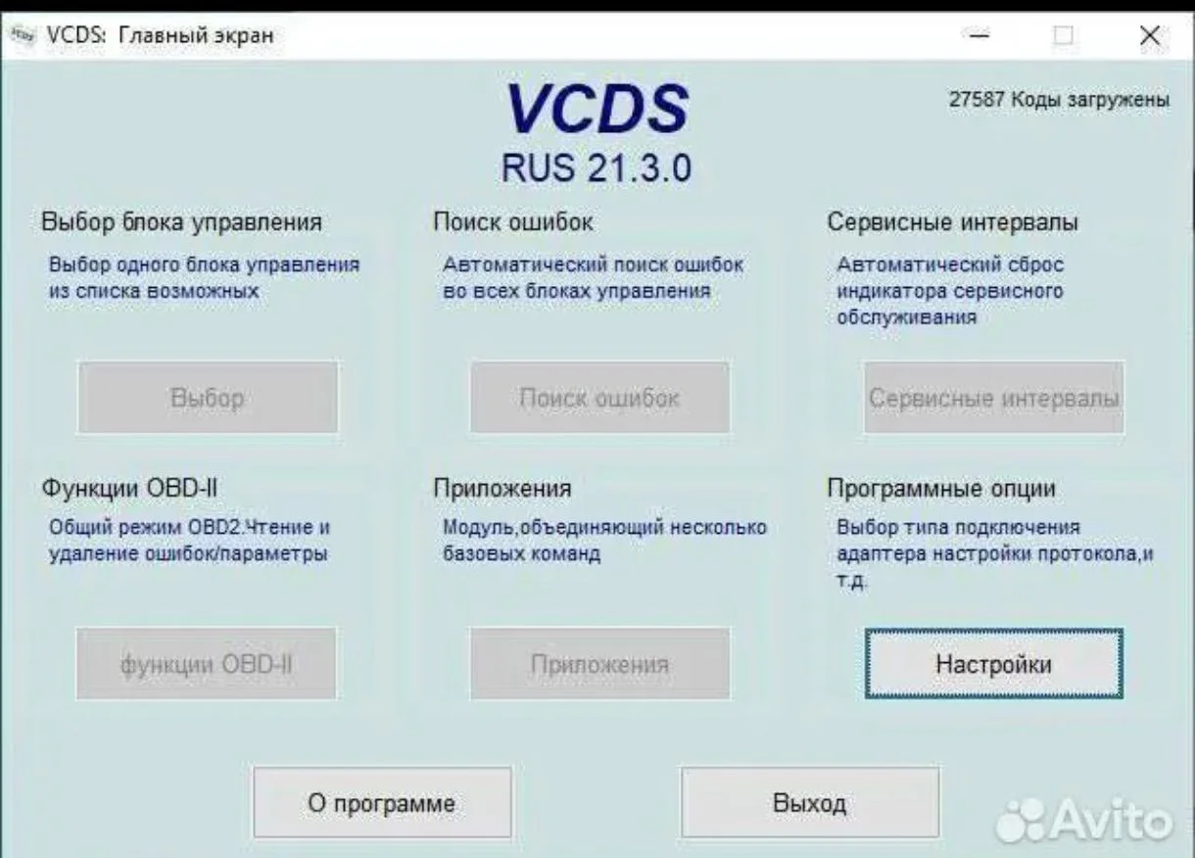Screen dimensions: 1195x858
Task: Exit via the Выход button
Action: 809,803
